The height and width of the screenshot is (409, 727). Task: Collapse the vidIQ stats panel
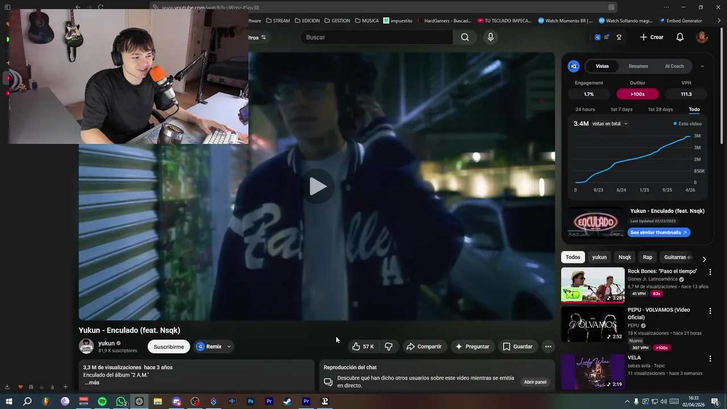pos(702,66)
